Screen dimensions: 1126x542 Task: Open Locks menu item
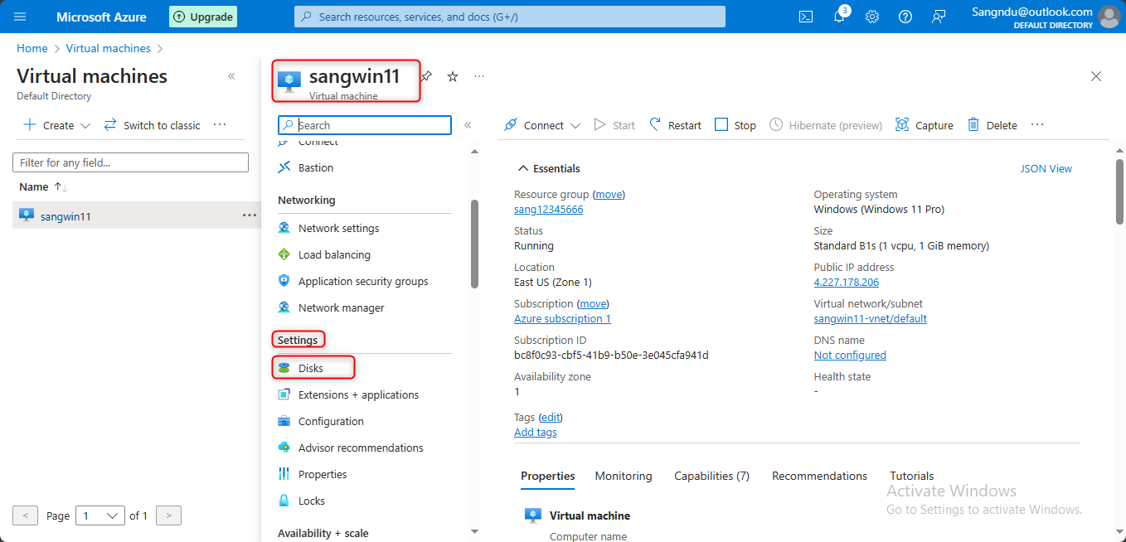(311, 501)
